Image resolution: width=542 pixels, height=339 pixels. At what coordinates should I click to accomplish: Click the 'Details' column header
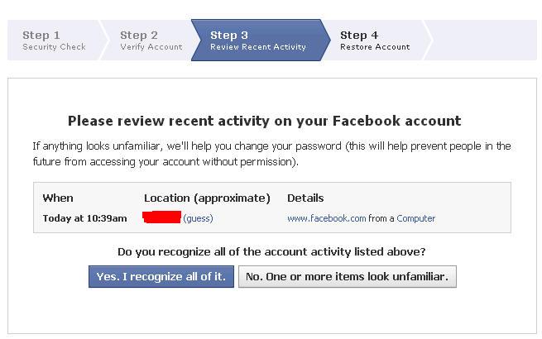(305, 198)
